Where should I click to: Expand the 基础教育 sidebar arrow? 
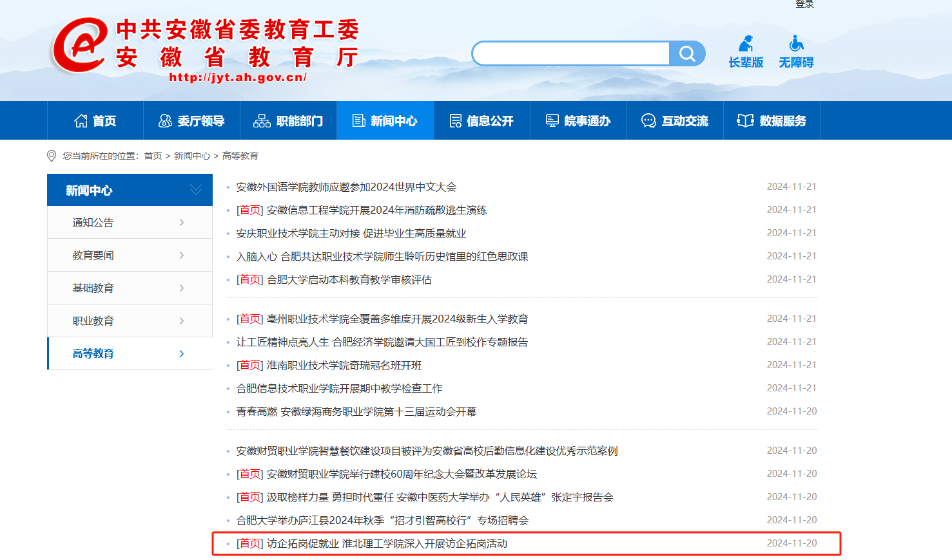coord(182,288)
